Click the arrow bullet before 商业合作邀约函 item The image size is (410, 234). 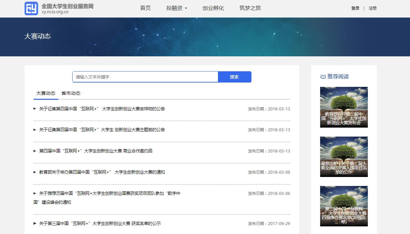click(35, 151)
